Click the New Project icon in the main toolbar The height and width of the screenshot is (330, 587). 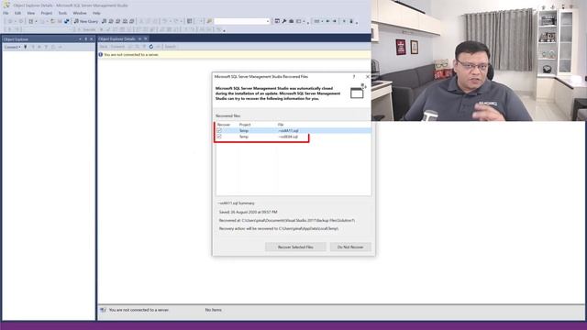click(31, 21)
